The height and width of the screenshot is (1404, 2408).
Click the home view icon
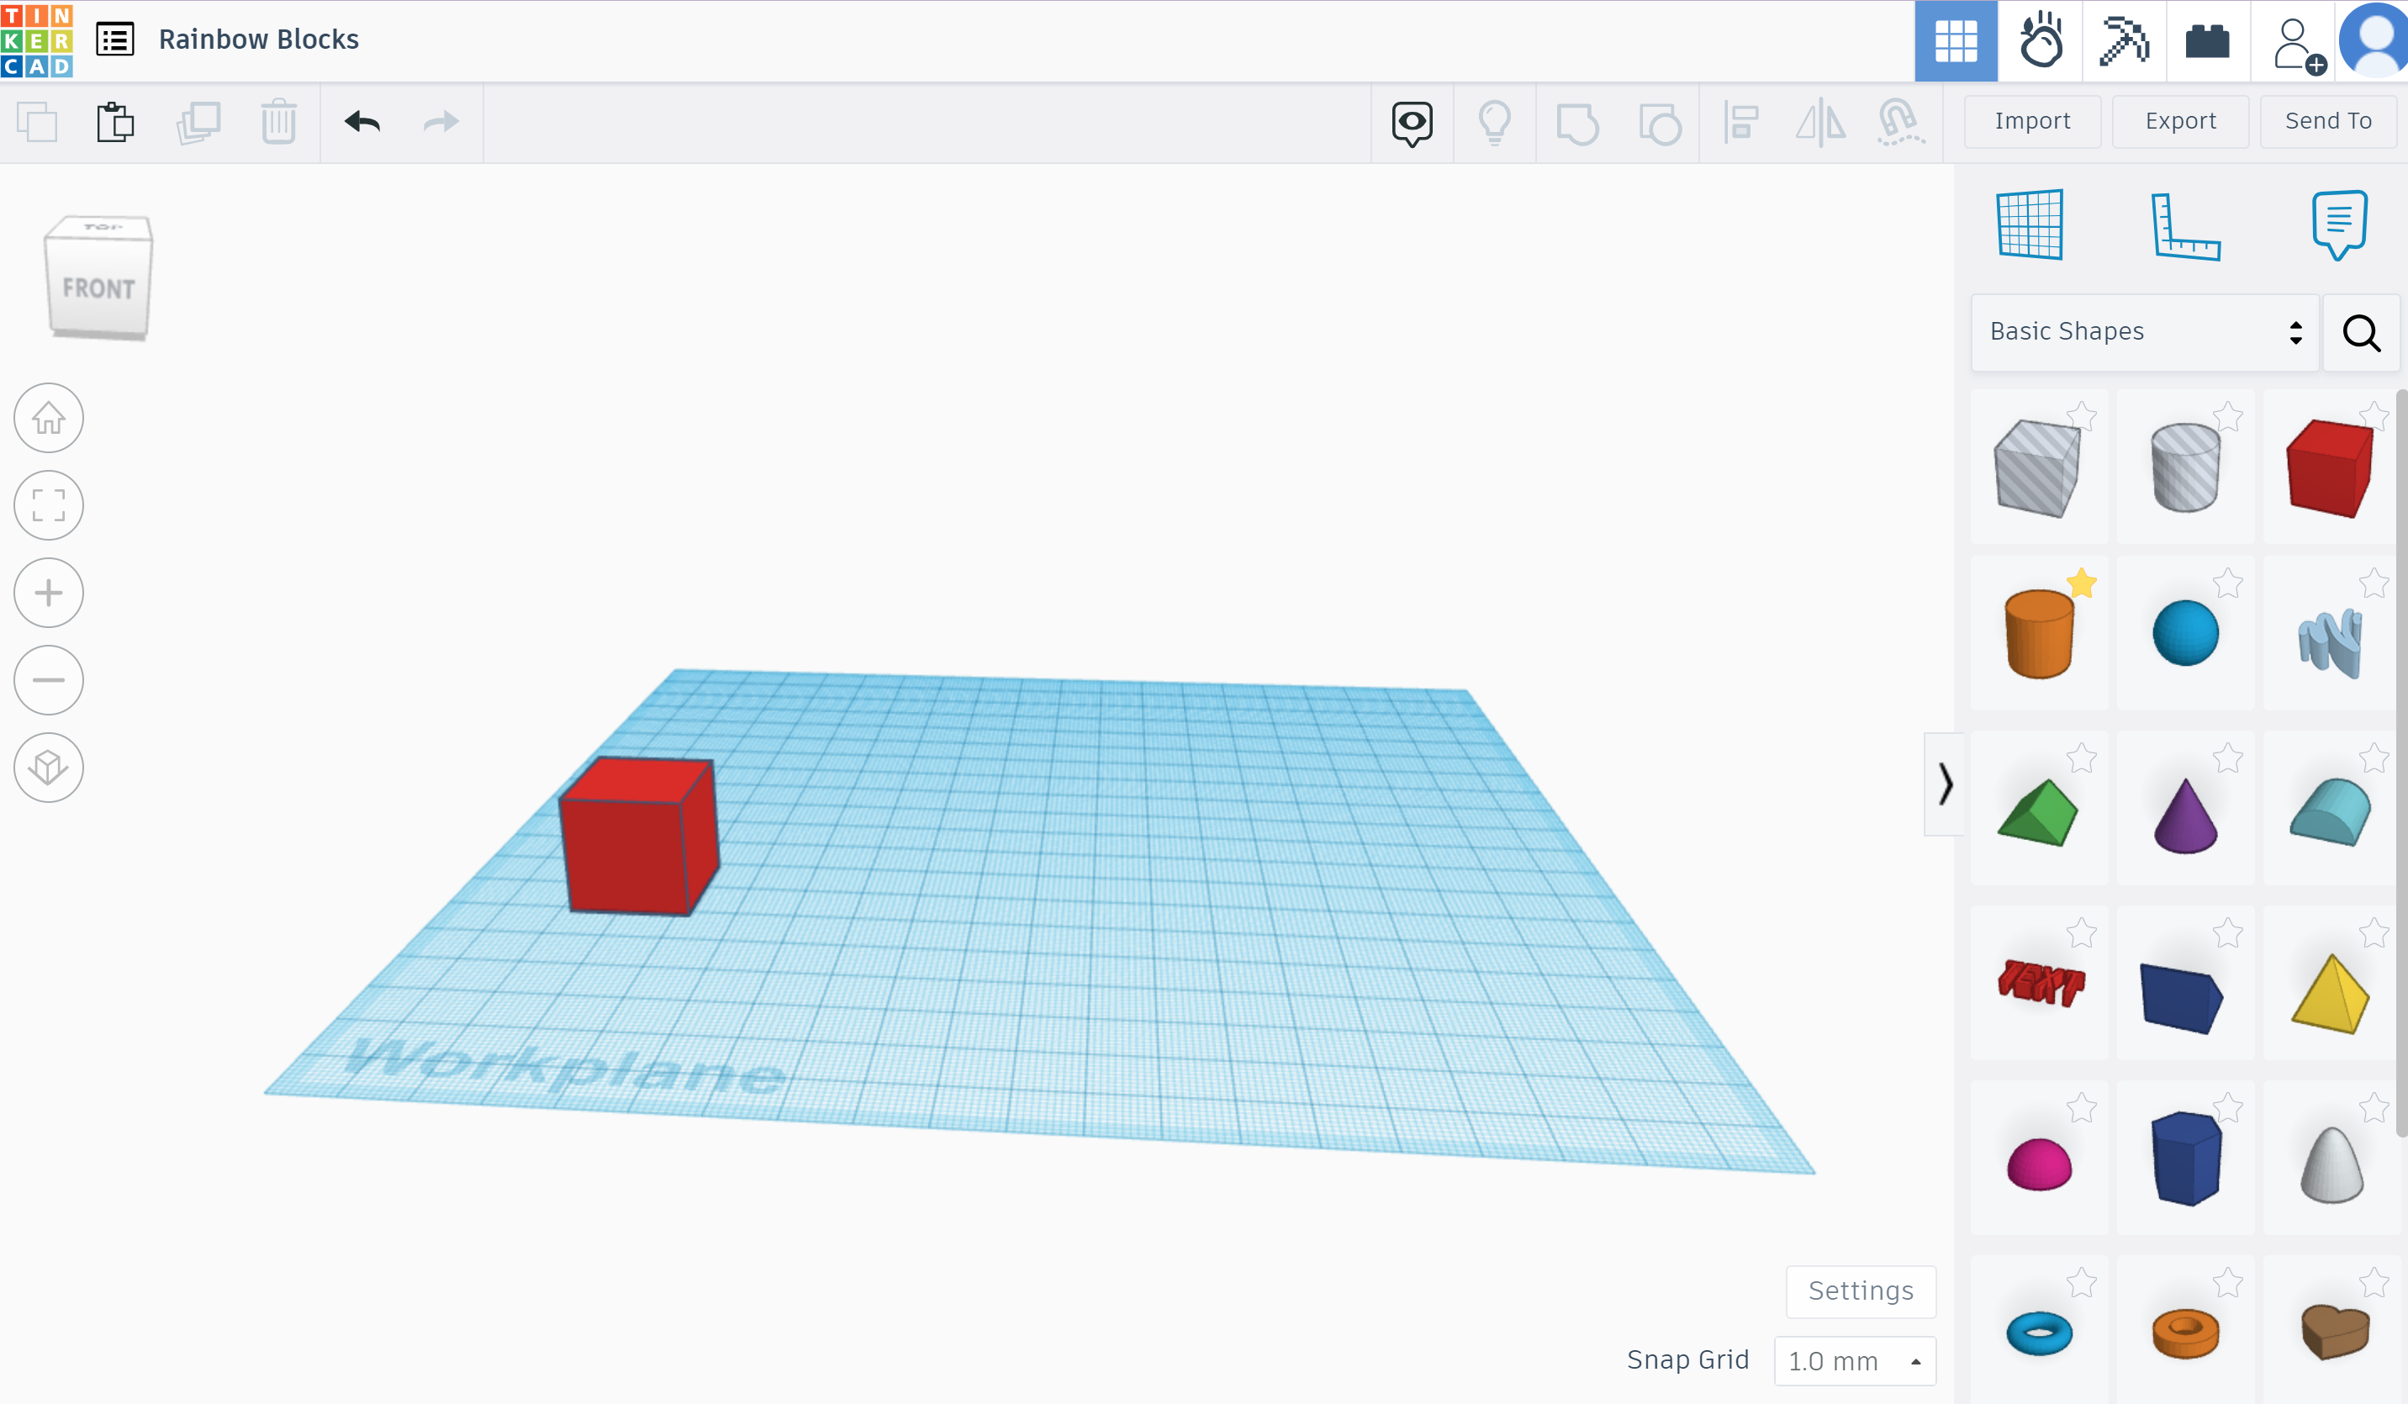pyautogui.click(x=48, y=418)
